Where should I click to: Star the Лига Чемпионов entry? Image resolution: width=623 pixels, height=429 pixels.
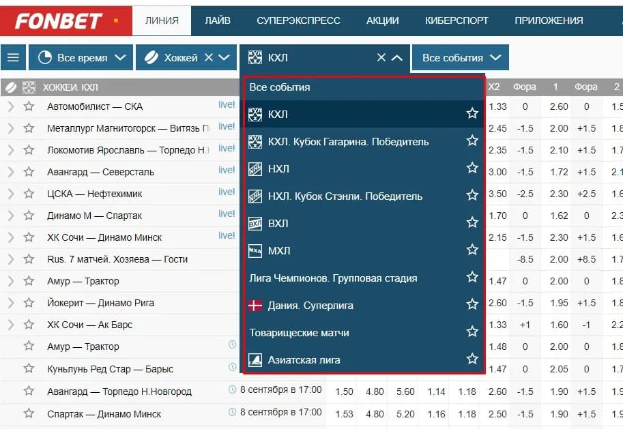[x=472, y=277]
